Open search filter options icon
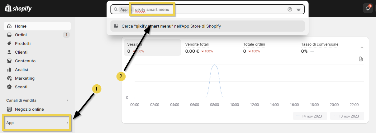376x133 pixels. click(x=298, y=9)
